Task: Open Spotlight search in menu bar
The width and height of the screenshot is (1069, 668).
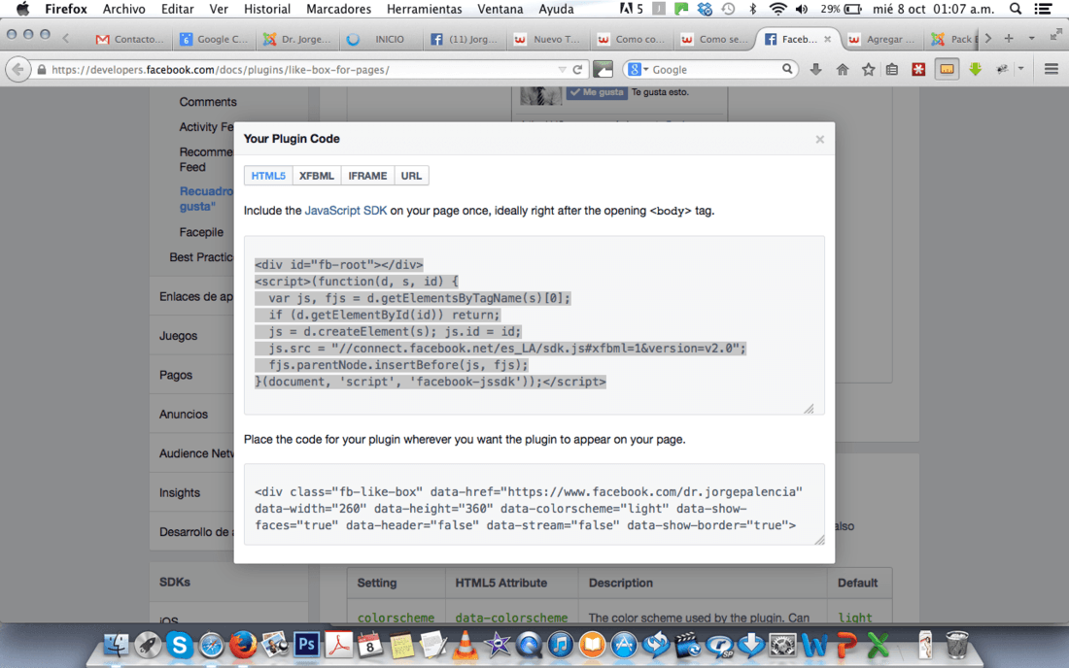Action: (x=1016, y=9)
